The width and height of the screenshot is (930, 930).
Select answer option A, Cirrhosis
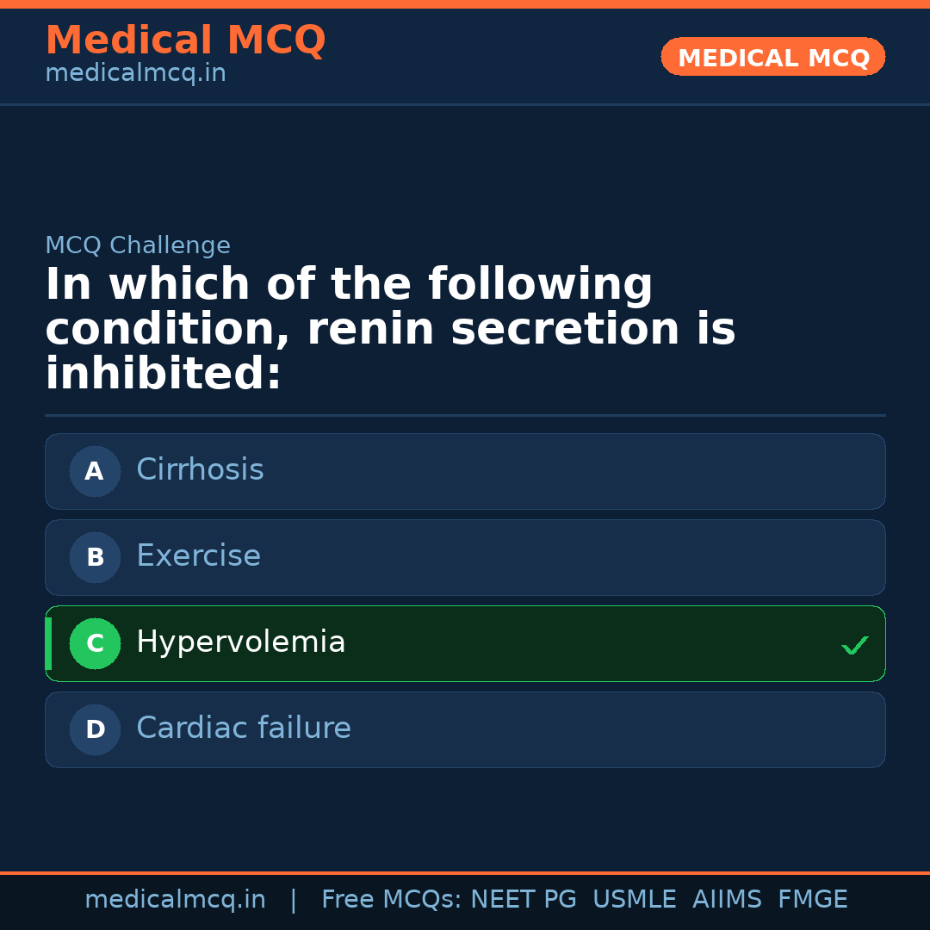pos(465,471)
